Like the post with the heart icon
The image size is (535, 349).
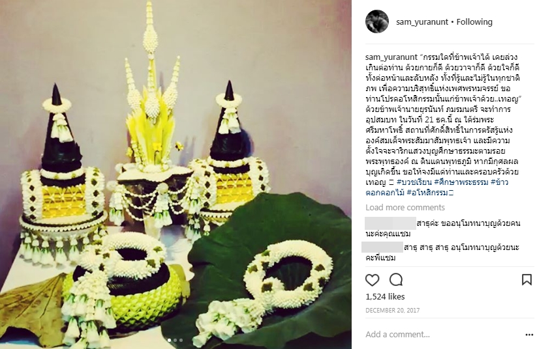(x=373, y=280)
